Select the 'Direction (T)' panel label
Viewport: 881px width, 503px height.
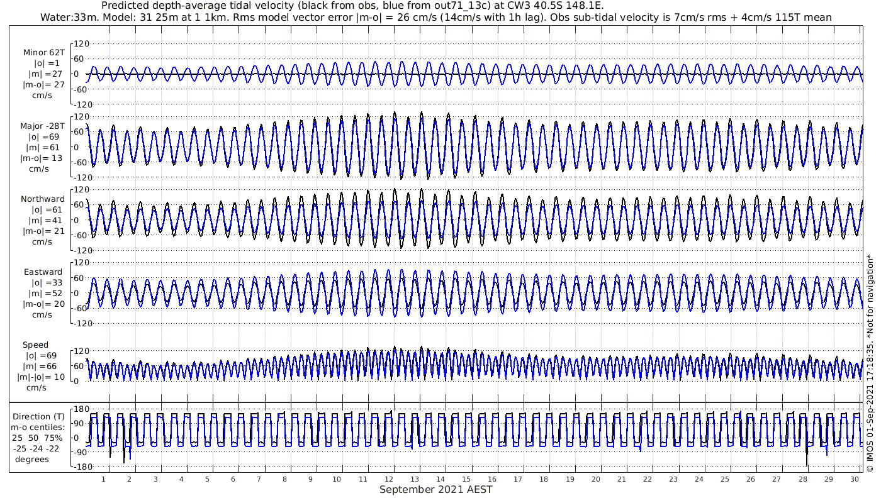(x=38, y=416)
